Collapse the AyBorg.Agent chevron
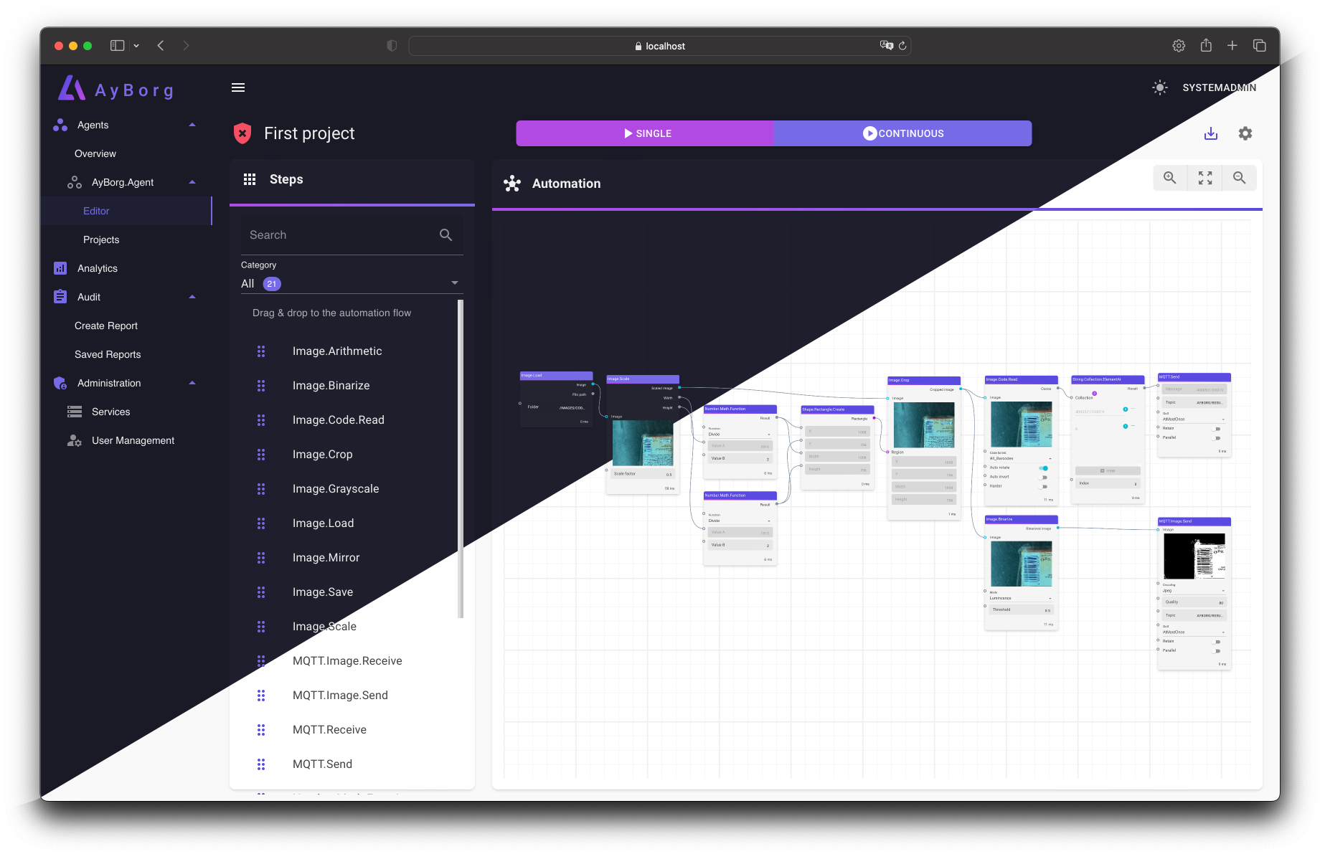1320x854 pixels. click(x=192, y=182)
